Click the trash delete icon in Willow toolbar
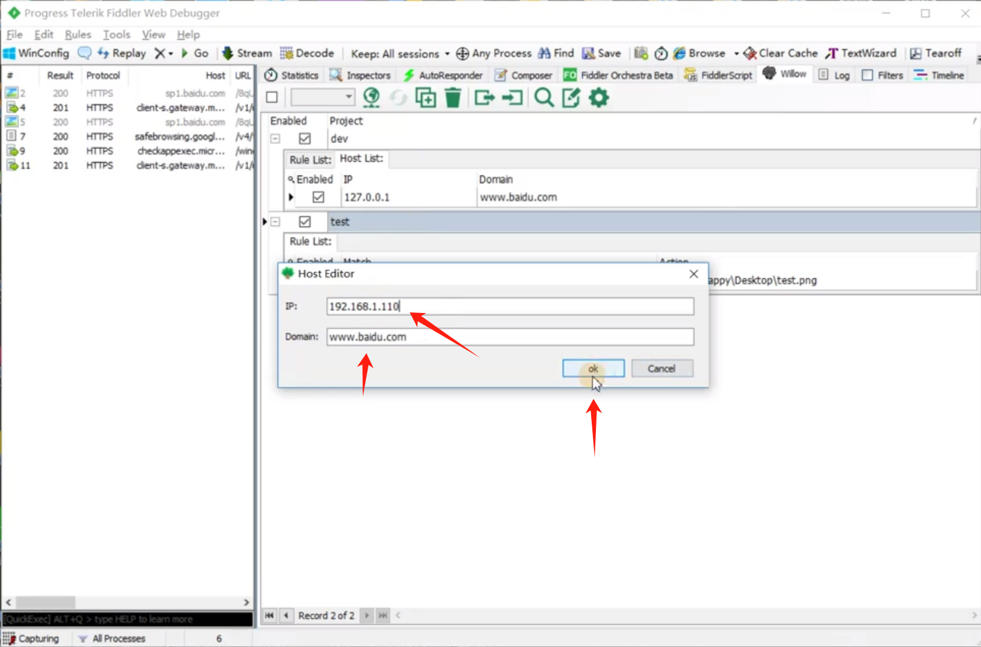This screenshot has height=647, width=981. tap(453, 97)
